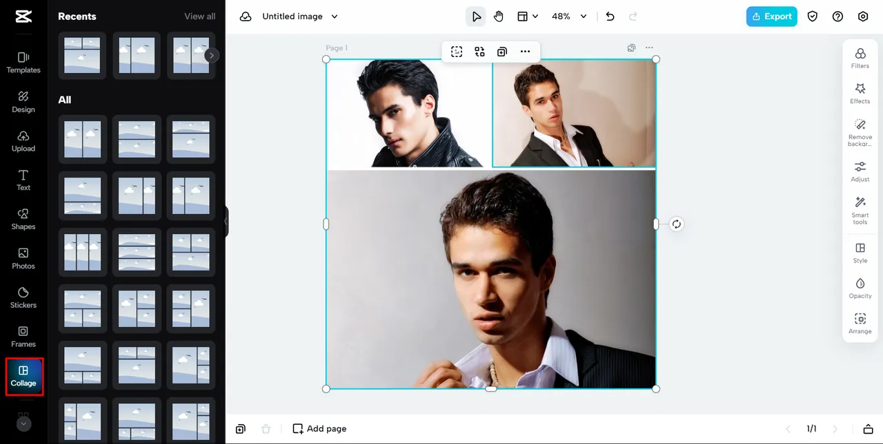Click the Undo arrow
The image size is (883, 444).
610,17
